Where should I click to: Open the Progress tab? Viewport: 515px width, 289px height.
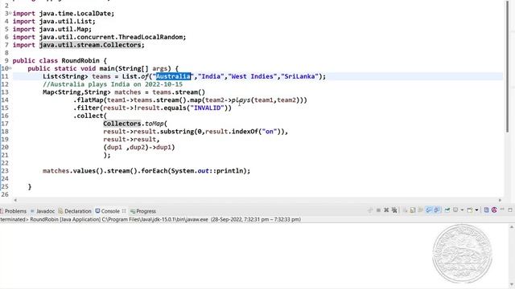click(143, 211)
